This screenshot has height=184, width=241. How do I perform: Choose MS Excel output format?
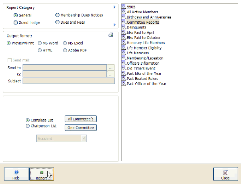point(65,43)
